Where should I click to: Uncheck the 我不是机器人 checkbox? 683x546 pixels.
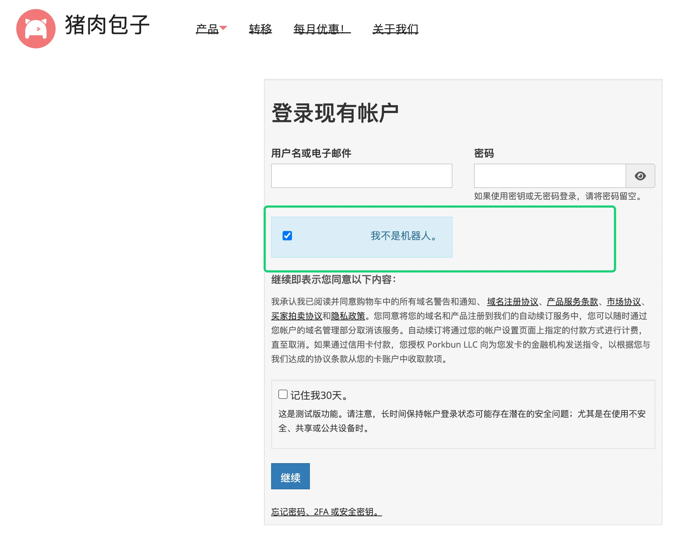tap(287, 236)
